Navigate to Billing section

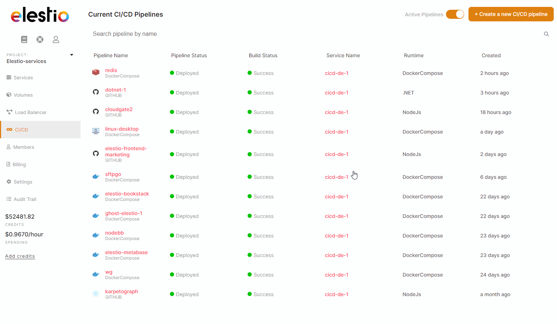[x=19, y=164]
